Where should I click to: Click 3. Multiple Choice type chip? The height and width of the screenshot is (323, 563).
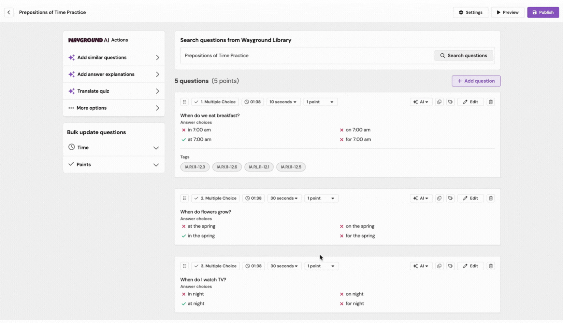(x=215, y=266)
